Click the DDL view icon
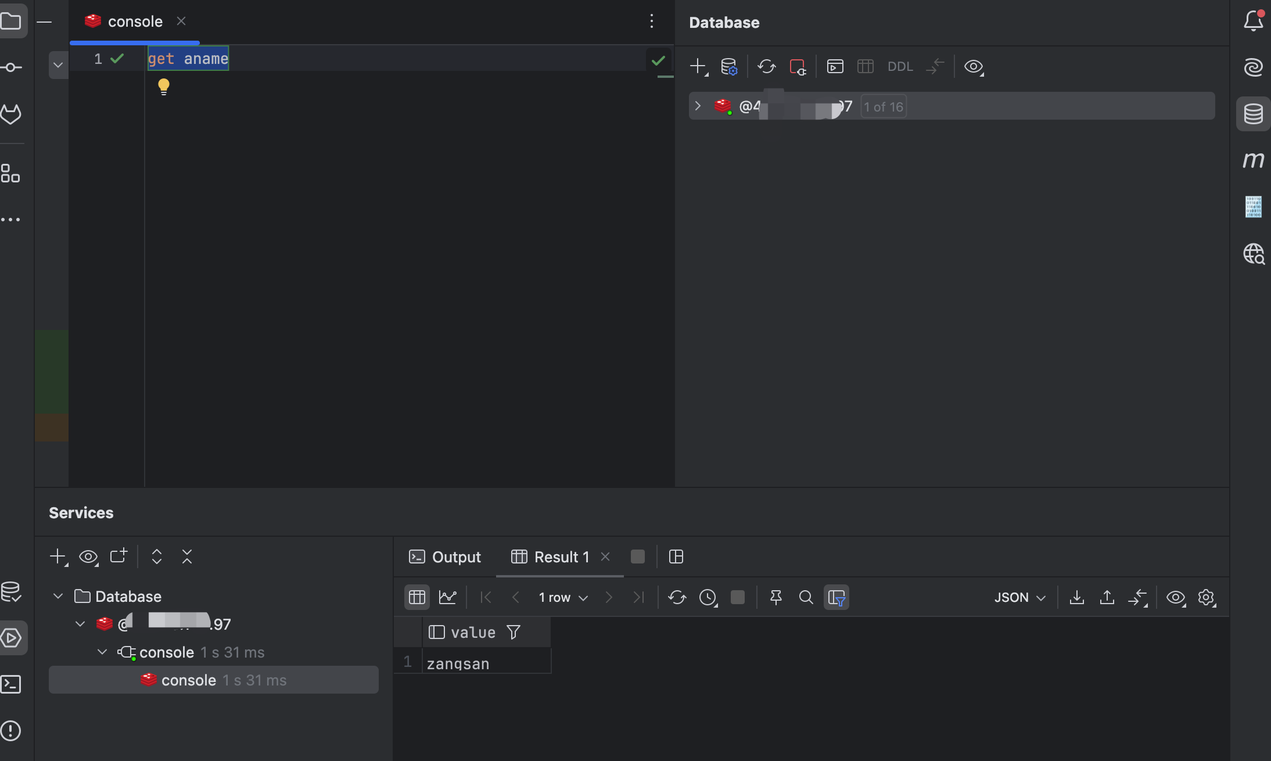 click(x=900, y=65)
